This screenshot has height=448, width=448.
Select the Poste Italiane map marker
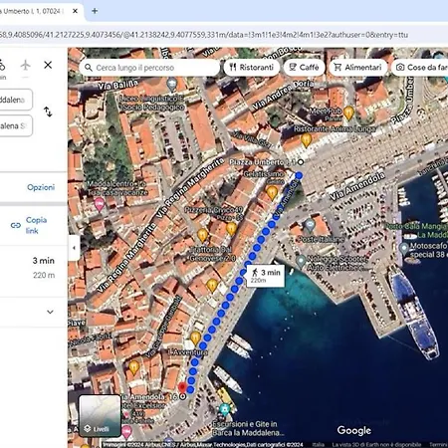[x=310, y=226]
